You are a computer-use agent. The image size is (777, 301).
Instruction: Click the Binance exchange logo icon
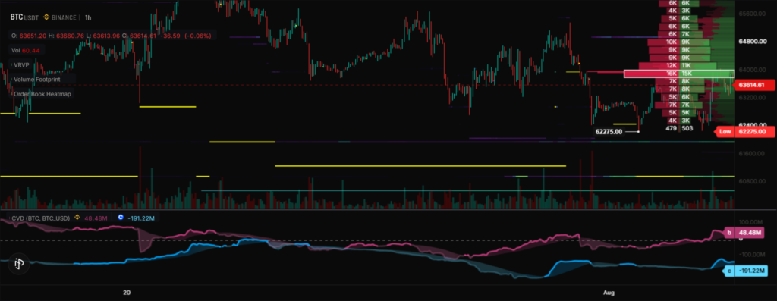tap(48, 17)
